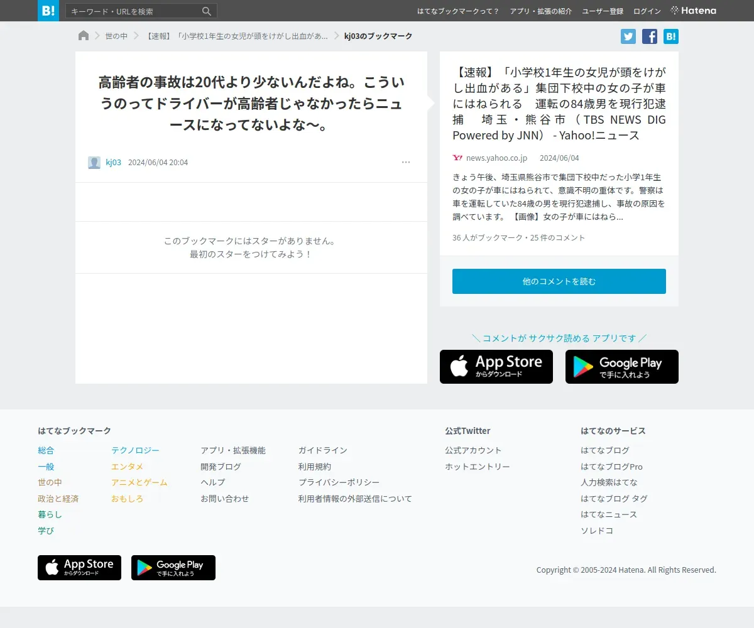This screenshot has width=754, height=628.
Task: Go to home via the house icon
Action: click(84, 36)
